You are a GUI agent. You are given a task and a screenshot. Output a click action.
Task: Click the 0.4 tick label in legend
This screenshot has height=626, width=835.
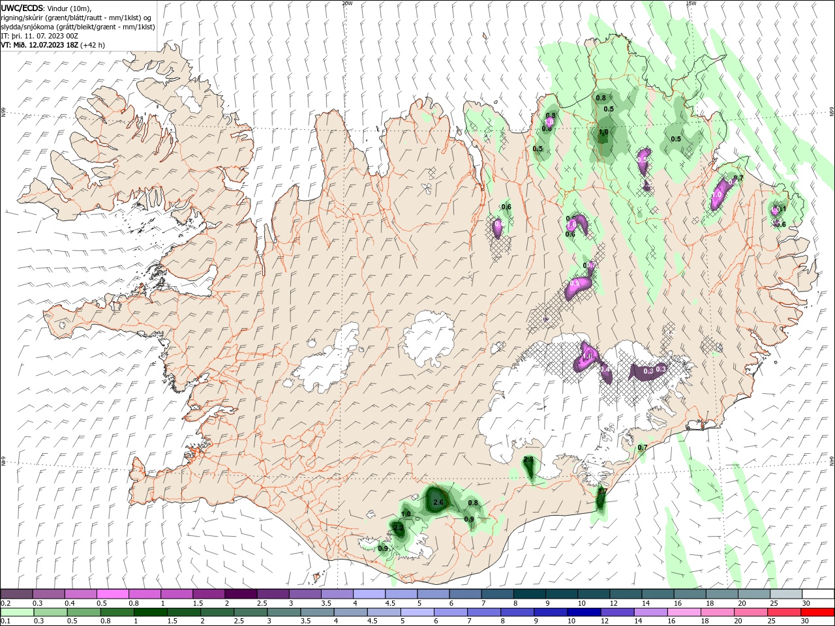pyautogui.click(x=69, y=603)
